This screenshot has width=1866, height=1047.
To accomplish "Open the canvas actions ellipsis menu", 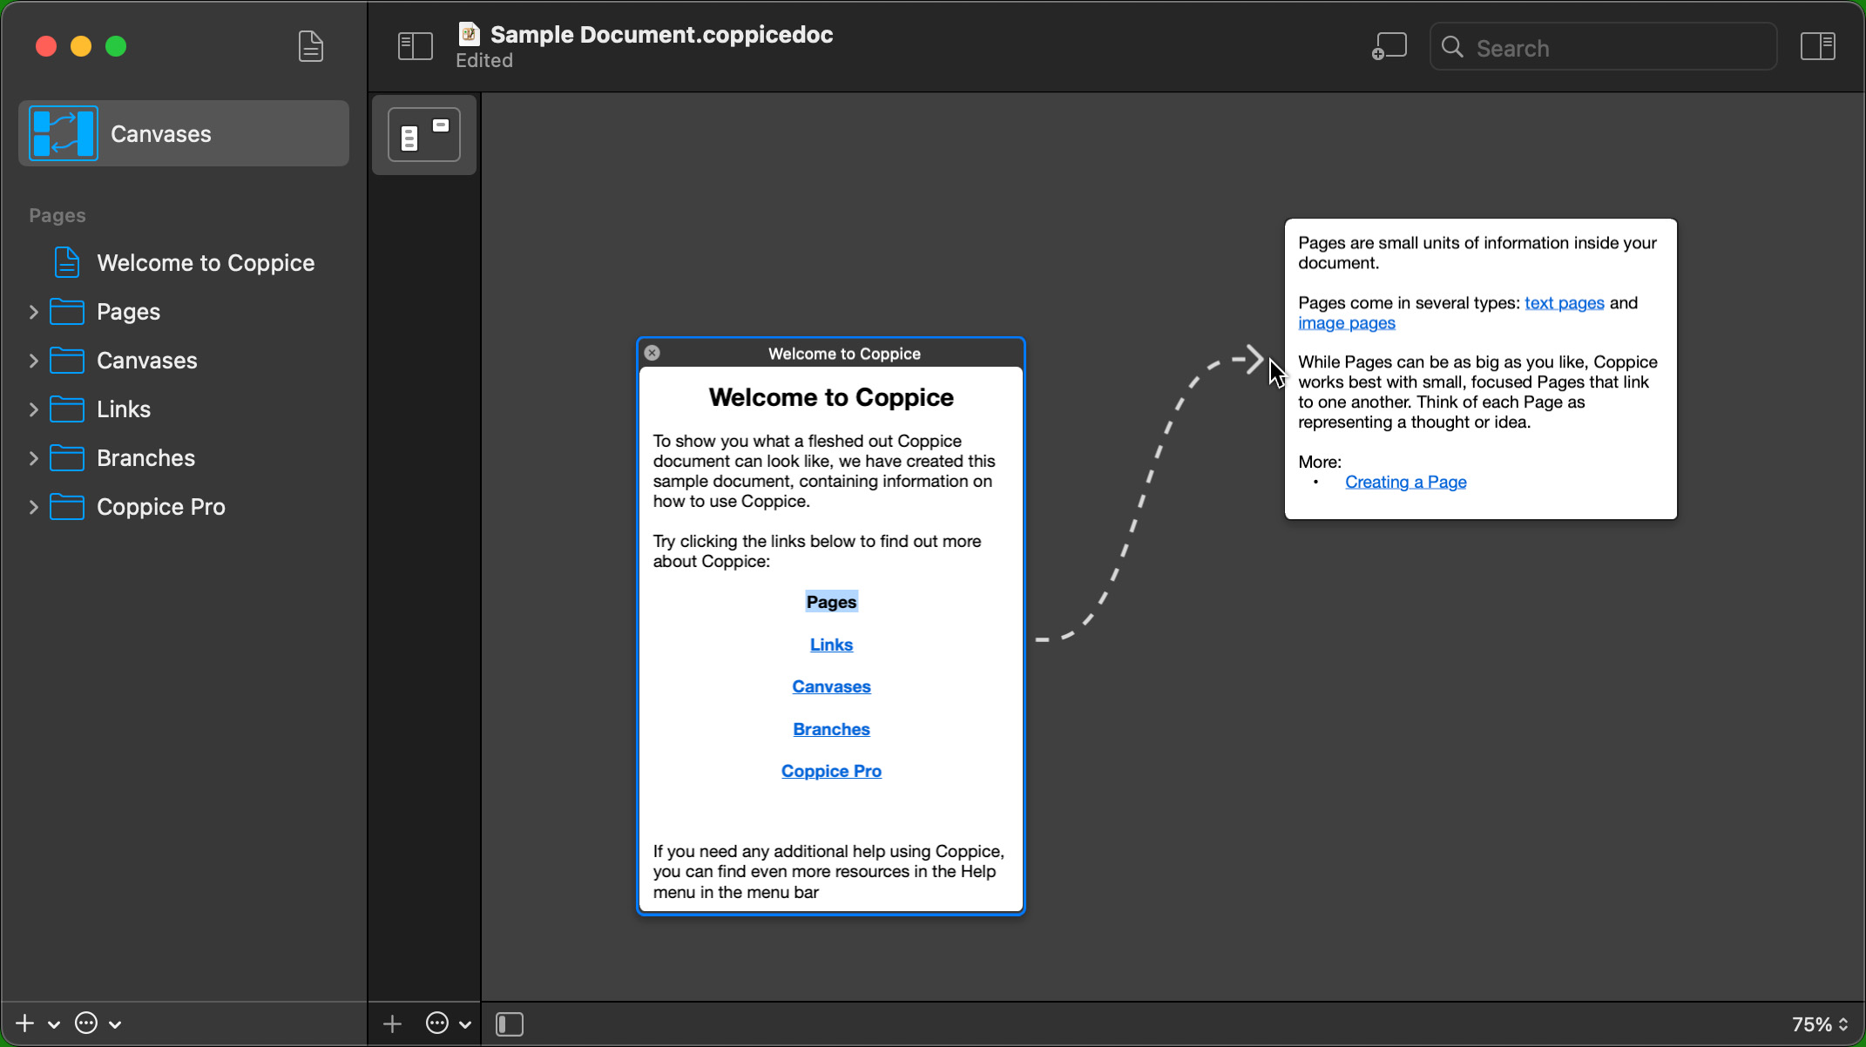I will 438,1024.
